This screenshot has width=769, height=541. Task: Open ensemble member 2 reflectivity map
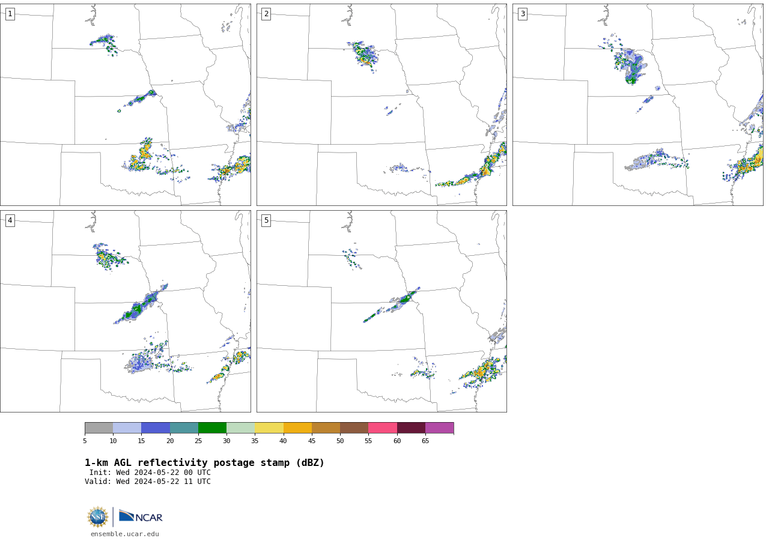pos(381,104)
